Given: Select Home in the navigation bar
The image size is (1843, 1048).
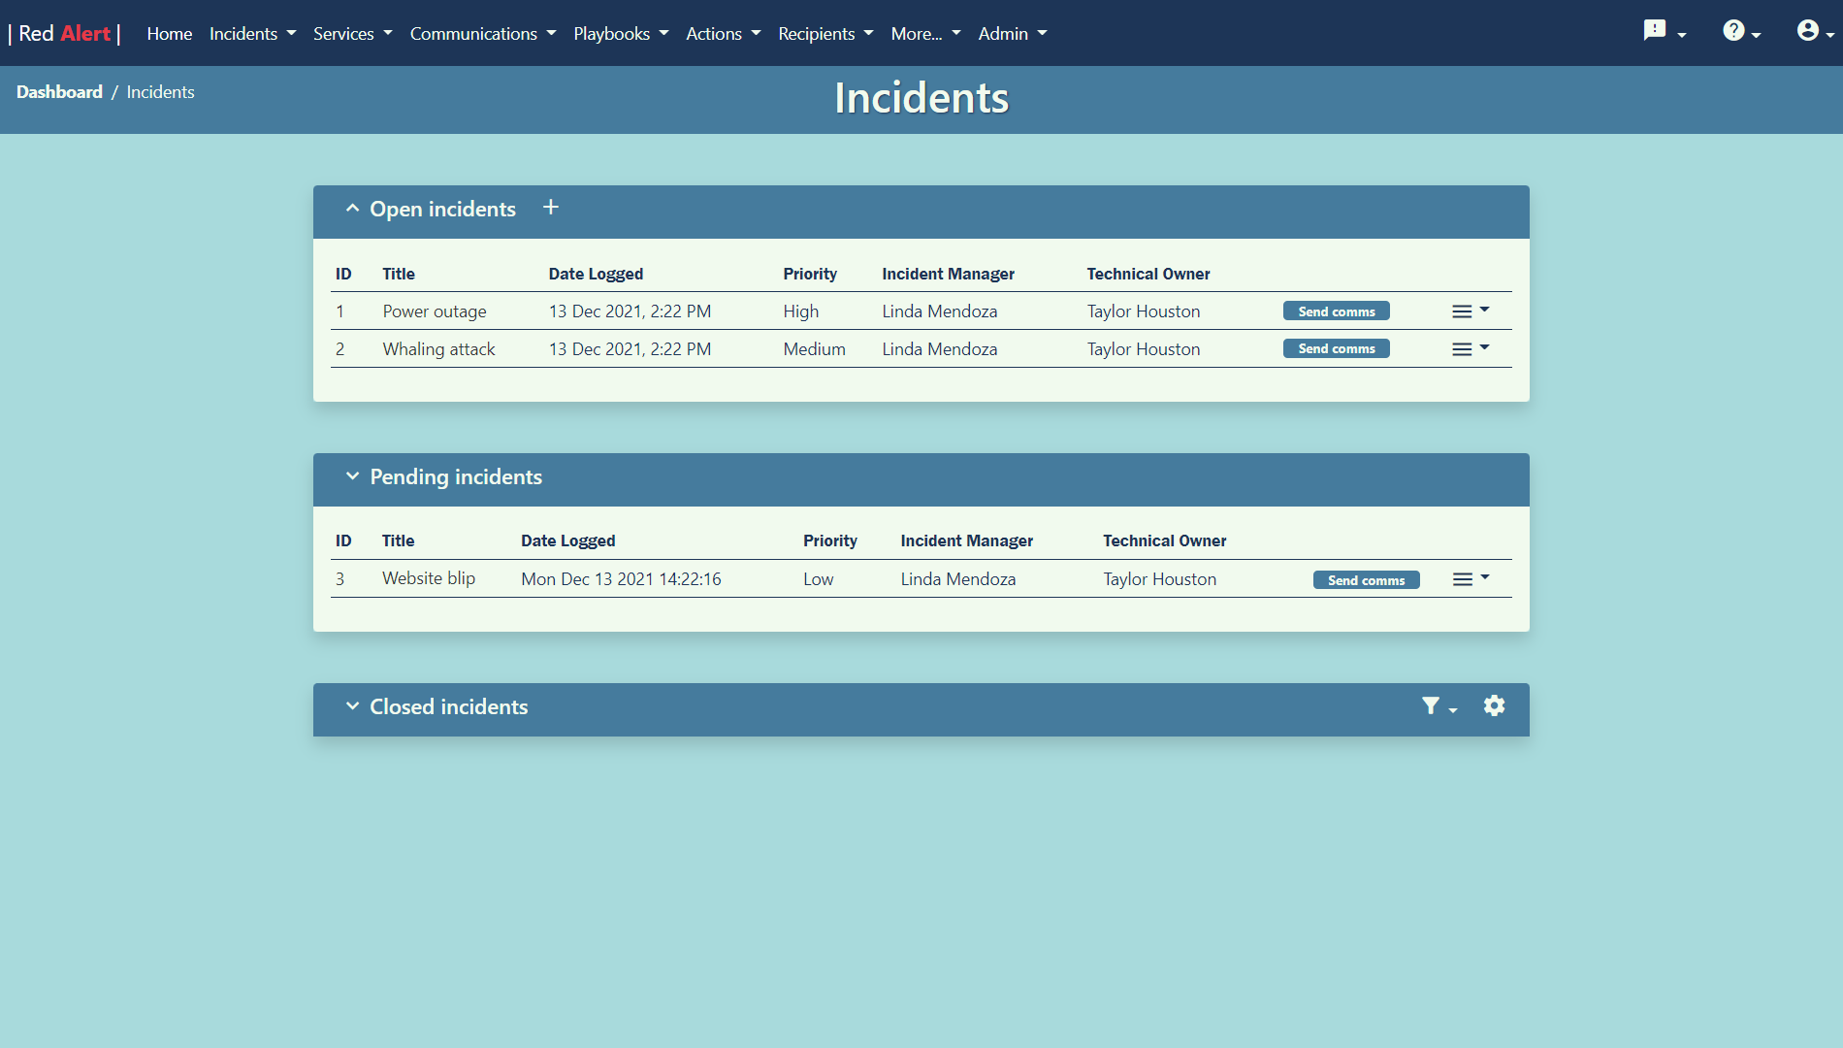Looking at the screenshot, I should point(169,33).
